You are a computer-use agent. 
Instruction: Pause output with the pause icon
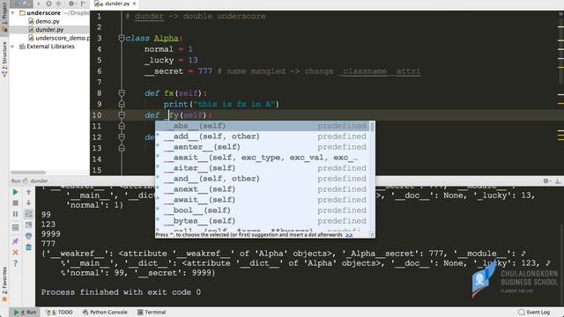[x=15, y=214]
